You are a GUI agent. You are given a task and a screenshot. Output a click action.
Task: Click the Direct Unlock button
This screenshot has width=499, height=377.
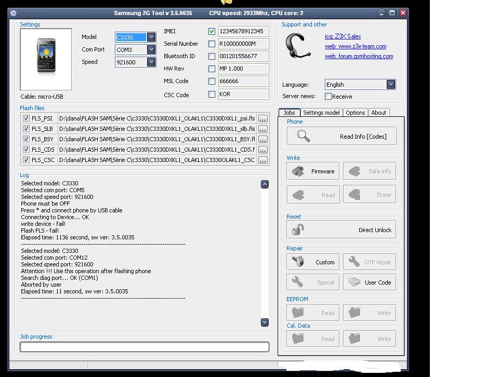click(x=341, y=230)
